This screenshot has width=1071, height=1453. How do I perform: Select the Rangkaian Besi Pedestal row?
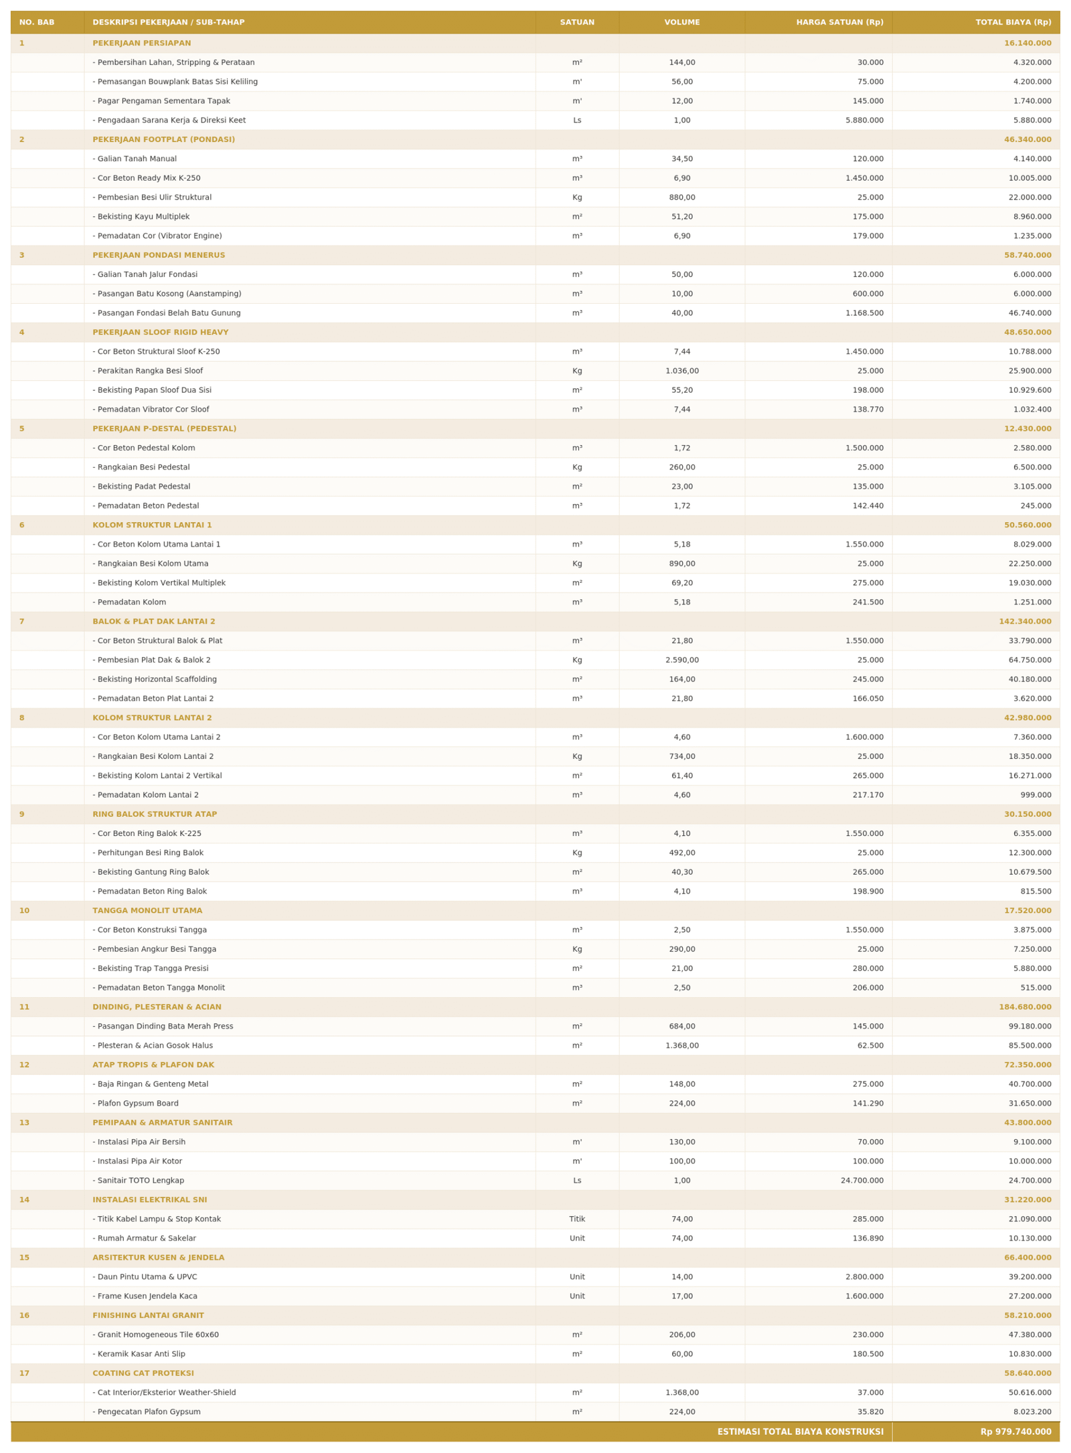pyautogui.click(x=535, y=467)
